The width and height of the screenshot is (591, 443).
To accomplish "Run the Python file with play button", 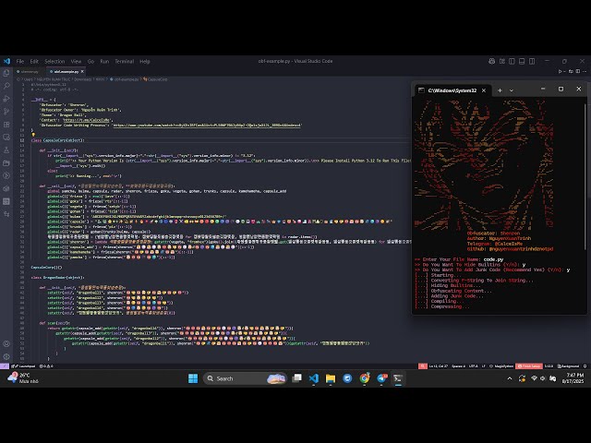I will [x=561, y=71].
